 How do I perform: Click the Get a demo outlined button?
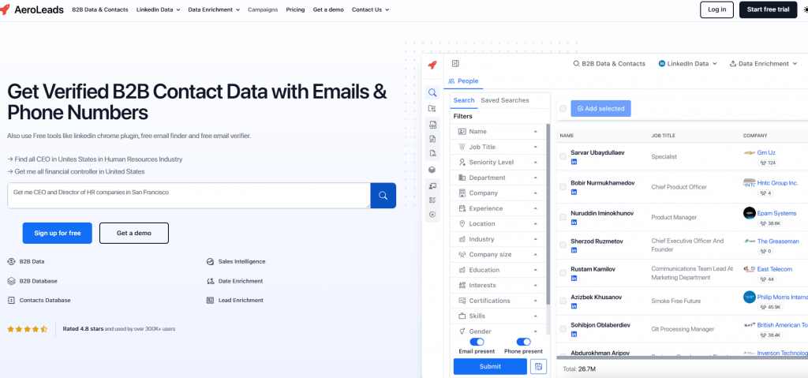pyautogui.click(x=134, y=233)
